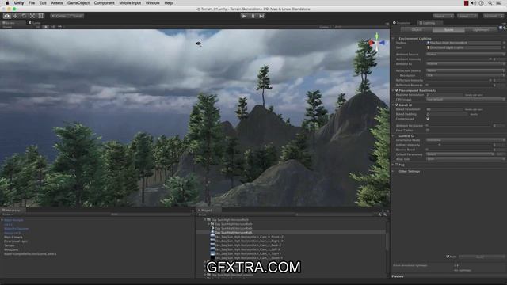The image size is (507, 285).
Task: Select the Lightmaps tab in Lighting
Action: pyautogui.click(x=481, y=30)
